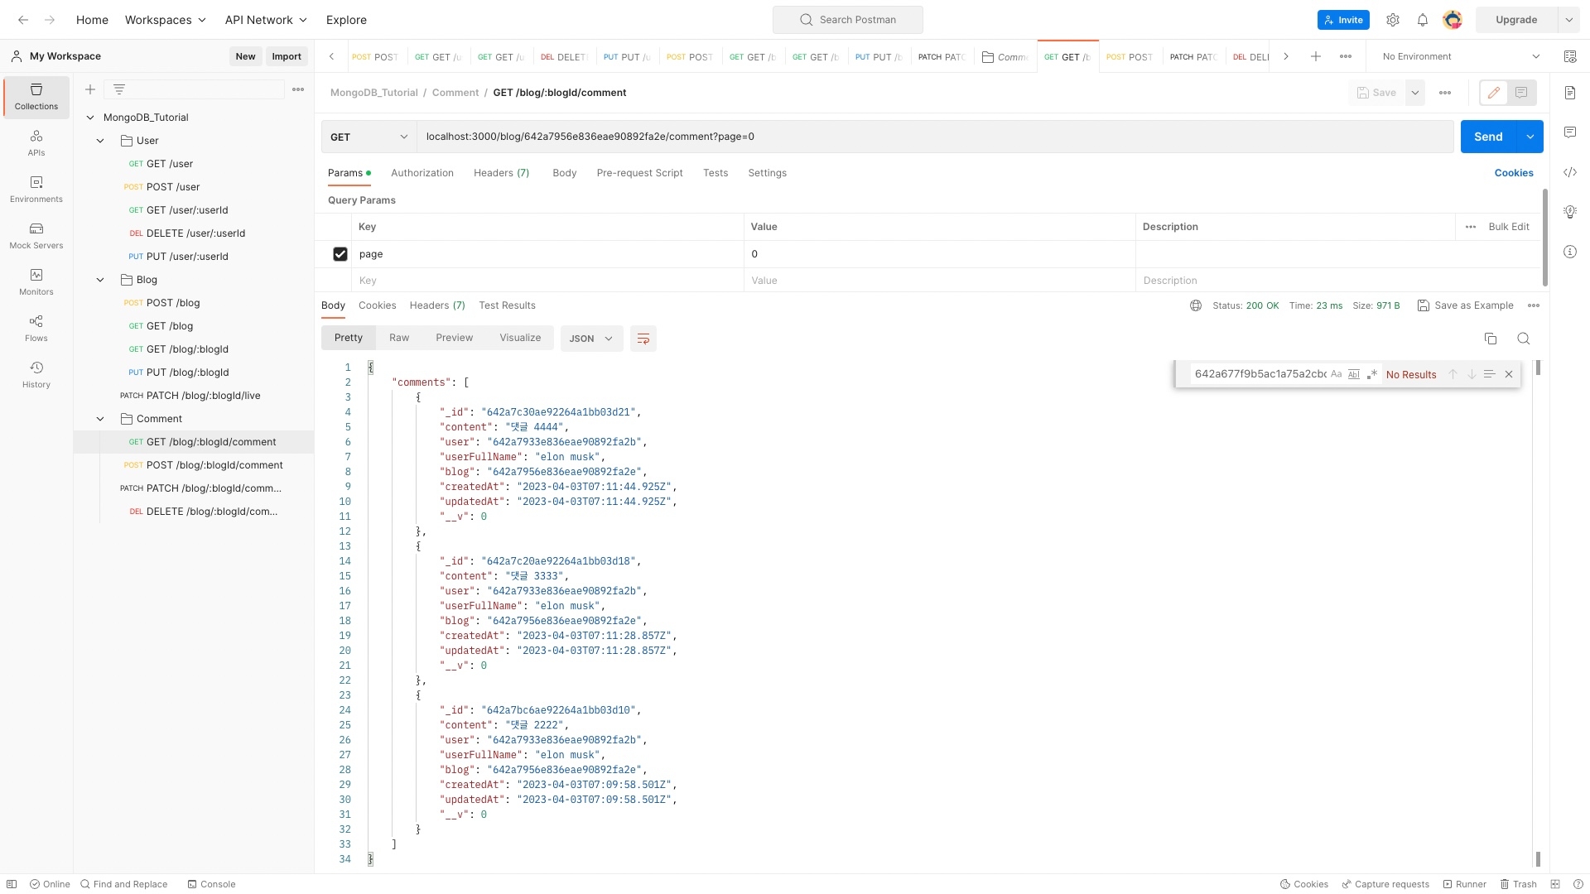Switch to Raw response view

click(399, 338)
